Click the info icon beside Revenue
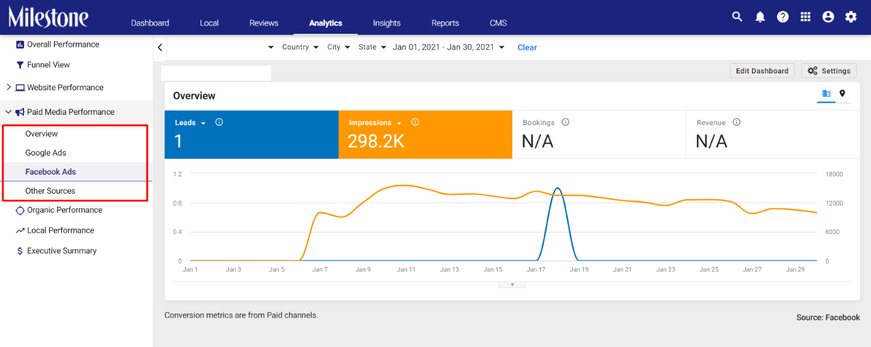The width and height of the screenshot is (871, 347). pos(737,122)
